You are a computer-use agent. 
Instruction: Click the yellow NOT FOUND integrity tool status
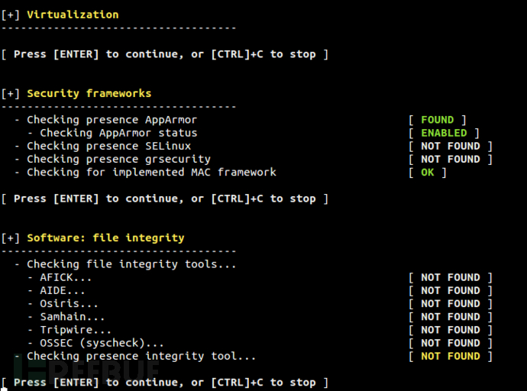[450, 356]
